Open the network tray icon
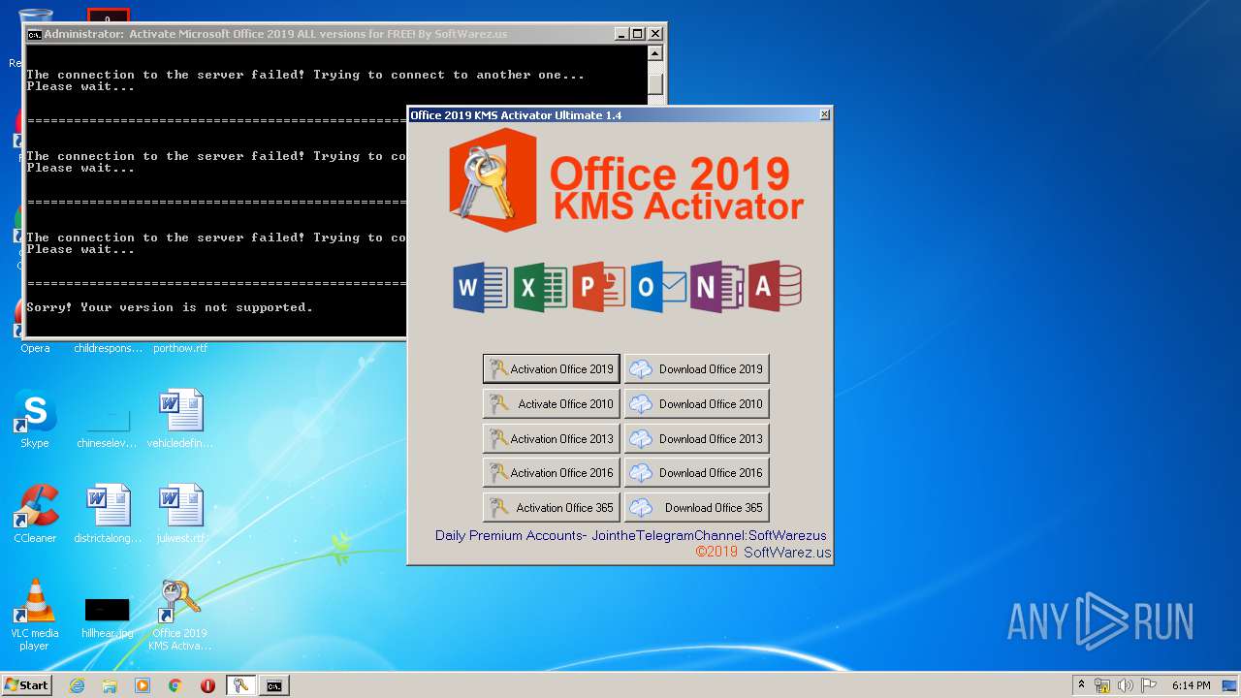Image resolution: width=1241 pixels, height=698 pixels. tap(1102, 685)
